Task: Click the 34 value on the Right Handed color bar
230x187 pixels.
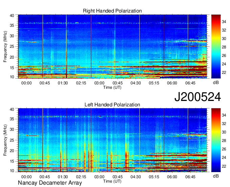Action: click(x=224, y=22)
